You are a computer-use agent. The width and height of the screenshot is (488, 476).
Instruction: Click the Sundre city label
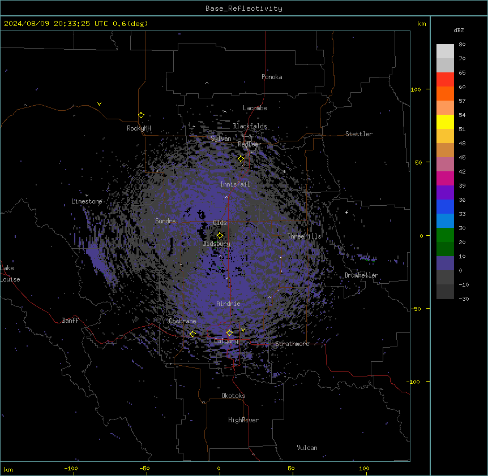[165, 221]
